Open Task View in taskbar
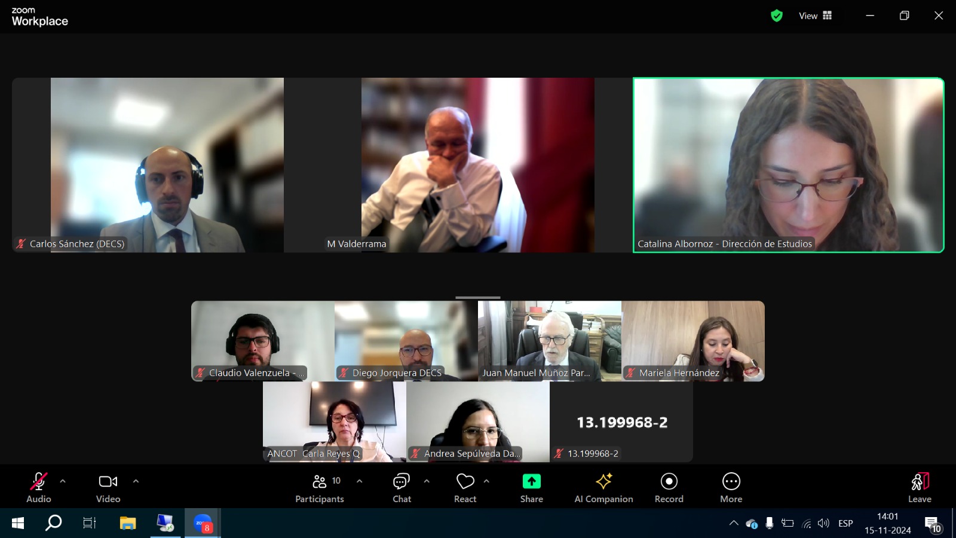This screenshot has height=538, width=956. click(90, 523)
